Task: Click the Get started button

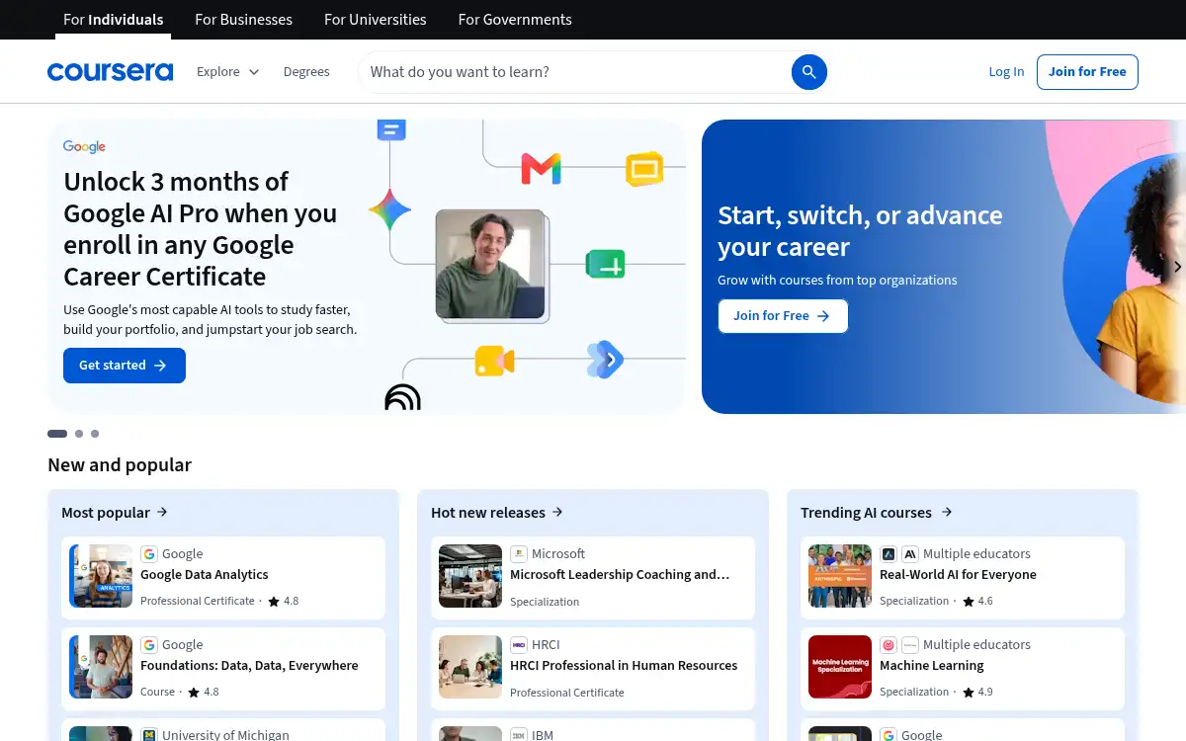Action: point(125,366)
